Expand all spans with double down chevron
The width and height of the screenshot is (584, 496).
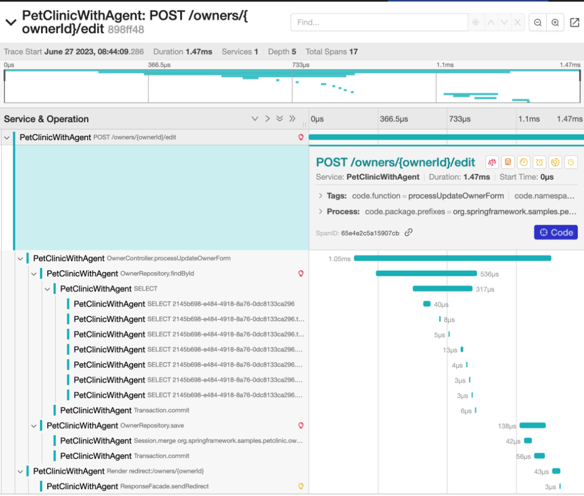point(279,119)
